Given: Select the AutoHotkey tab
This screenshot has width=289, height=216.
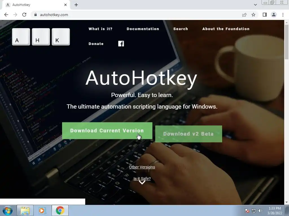Looking at the screenshot, I should pos(36,5).
